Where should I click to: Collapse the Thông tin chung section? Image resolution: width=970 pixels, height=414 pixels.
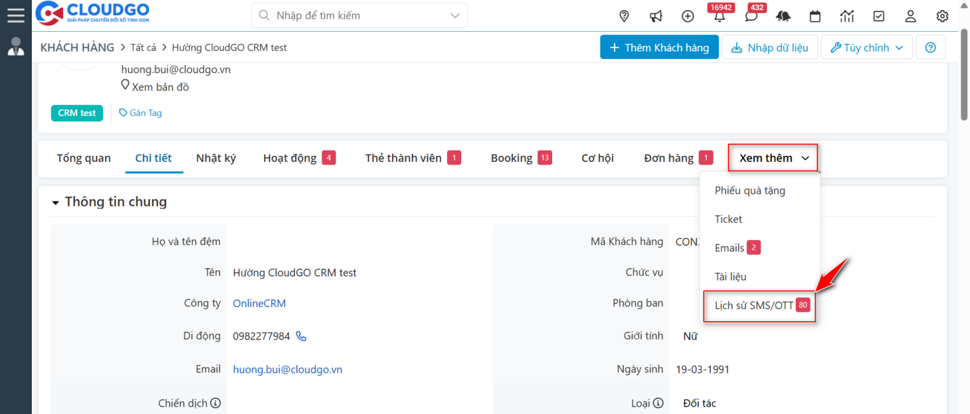(x=55, y=202)
